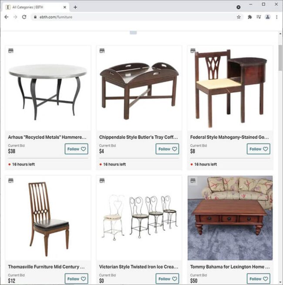Close the All Categories EBTH tab
Screen dimensions: 283x285
(65, 7)
